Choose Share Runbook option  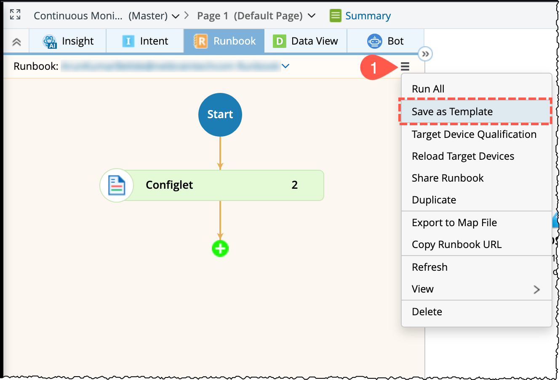(477, 178)
